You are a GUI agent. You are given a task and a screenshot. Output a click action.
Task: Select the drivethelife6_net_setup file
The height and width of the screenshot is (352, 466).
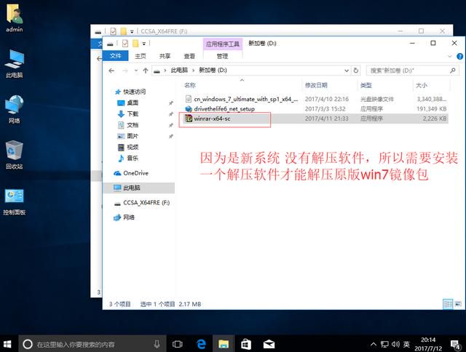pos(315,109)
